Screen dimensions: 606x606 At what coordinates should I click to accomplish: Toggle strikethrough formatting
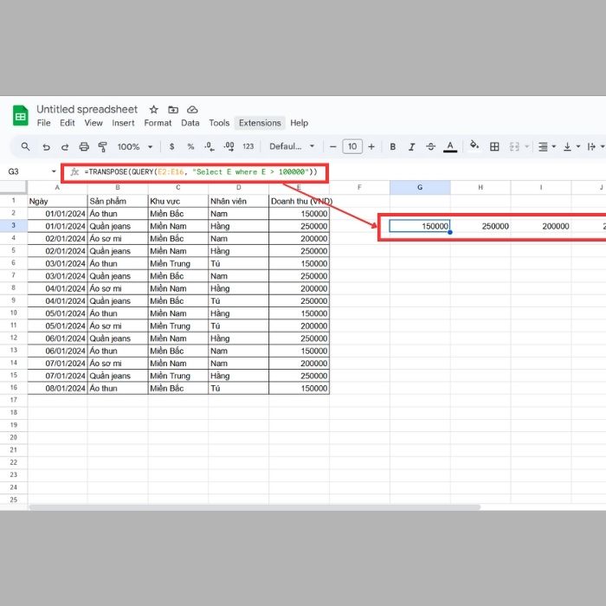[x=430, y=147]
